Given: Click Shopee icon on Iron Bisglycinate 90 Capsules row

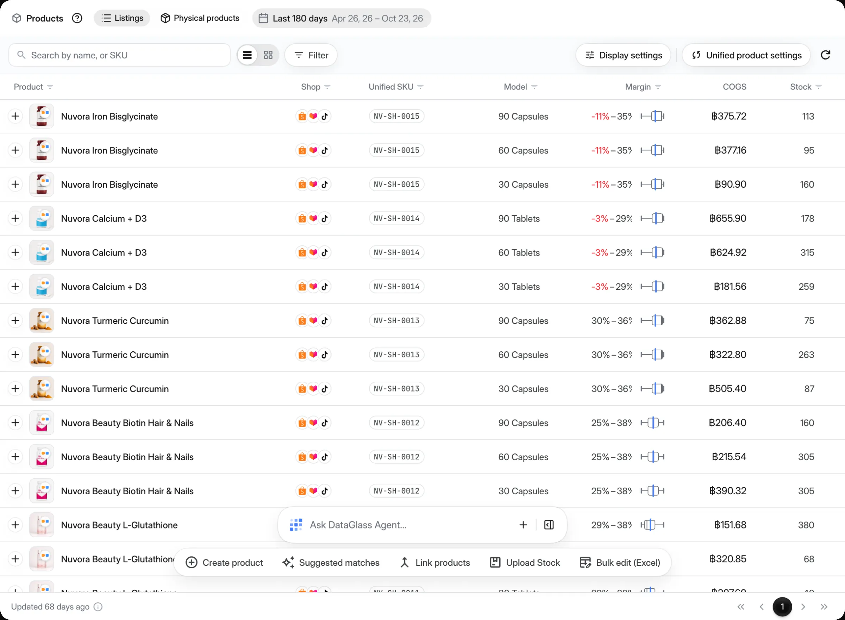Looking at the screenshot, I should pos(302,116).
